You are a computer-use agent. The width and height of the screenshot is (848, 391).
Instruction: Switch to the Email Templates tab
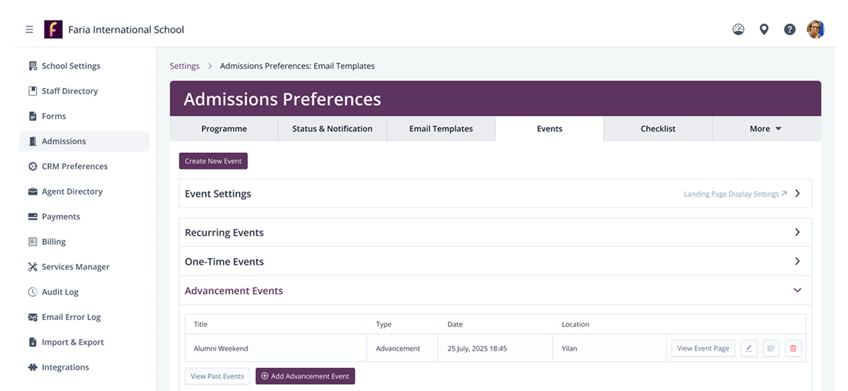tap(440, 129)
